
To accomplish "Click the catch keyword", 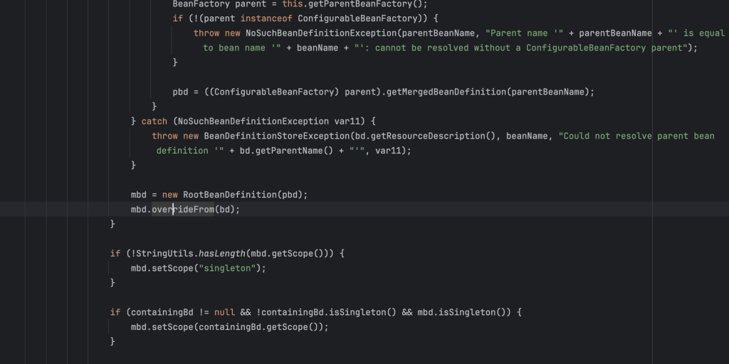I will pyautogui.click(x=154, y=122).
